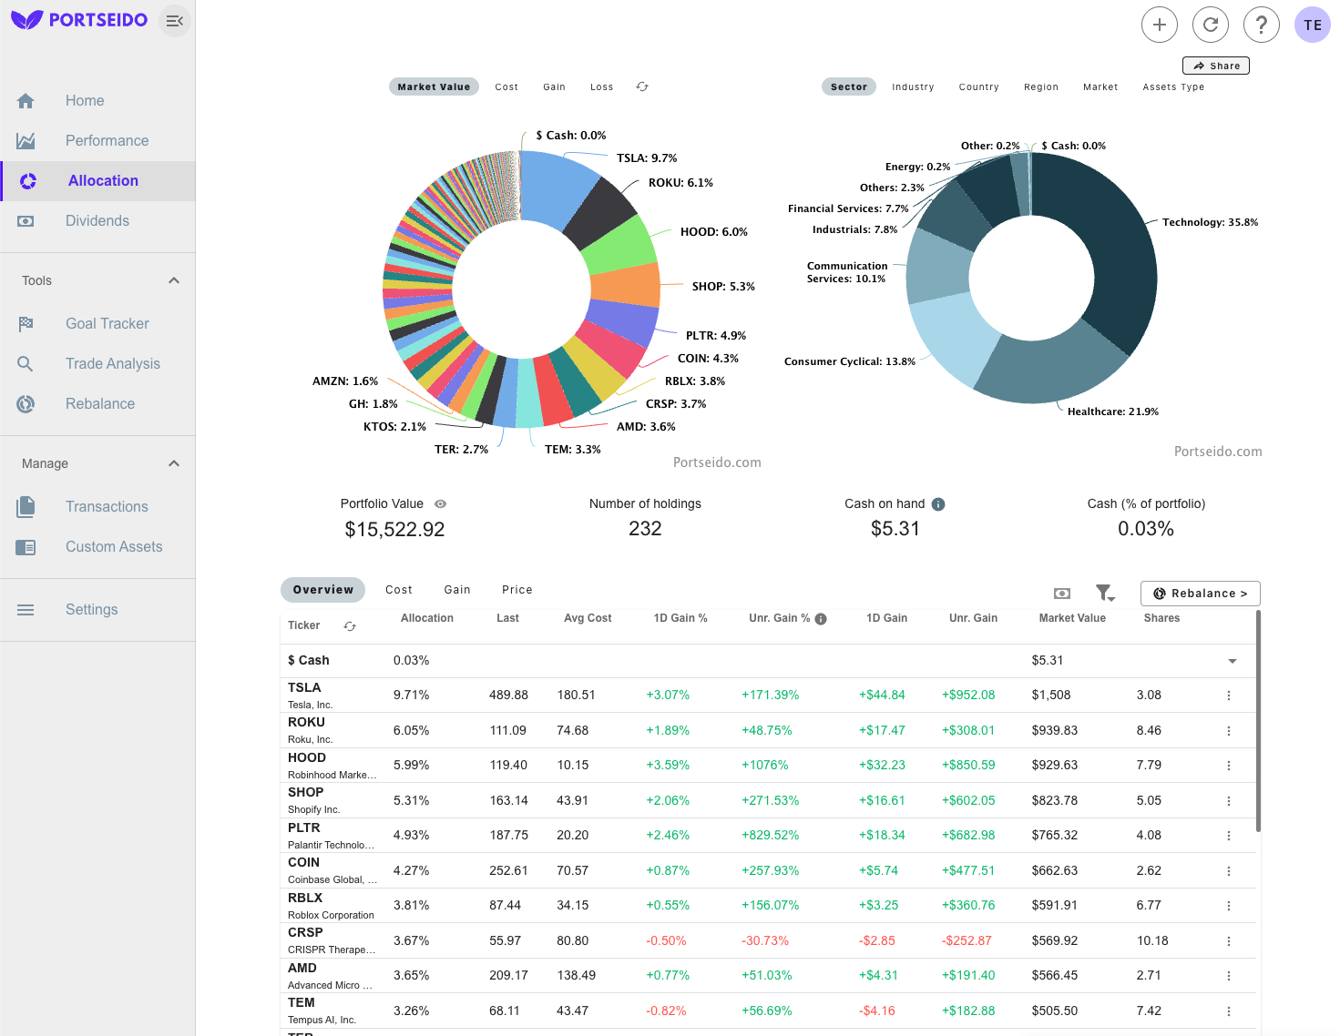Click the Rebalance button above the table
This screenshot has width=1340, height=1036.
point(1200,593)
